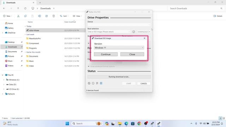The width and height of the screenshot is (226, 127).
Task: Sort by Name column header
Action: pyautogui.click(x=30, y=22)
